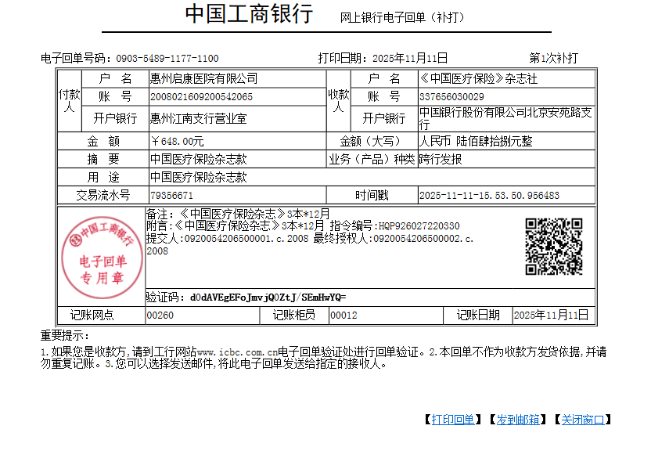The image size is (669, 458).
Task: Click the 中国工商银行 title heading
Action: pyautogui.click(x=249, y=15)
